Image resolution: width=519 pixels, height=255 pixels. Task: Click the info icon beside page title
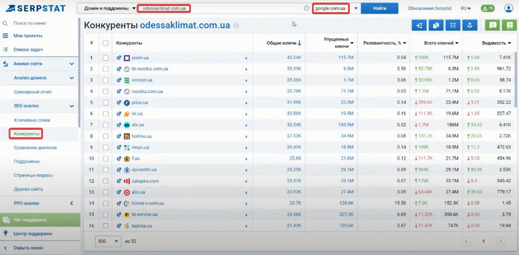click(x=236, y=26)
